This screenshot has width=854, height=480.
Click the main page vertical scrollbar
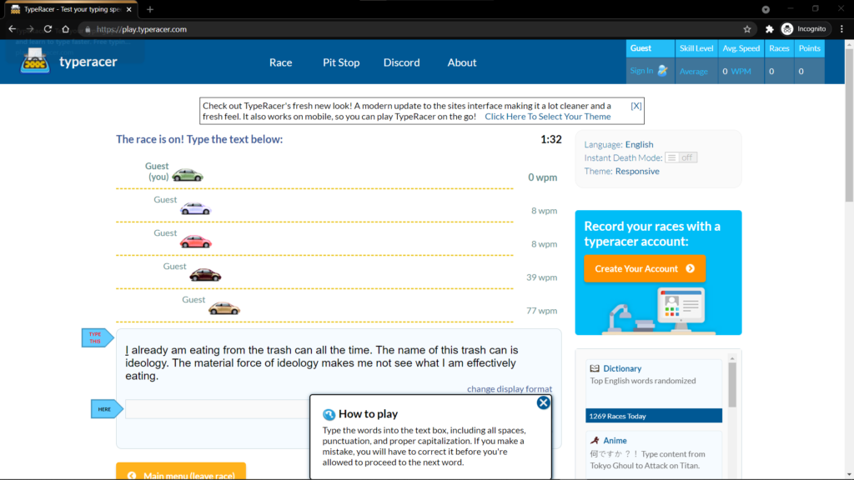pyautogui.click(x=848, y=125)
